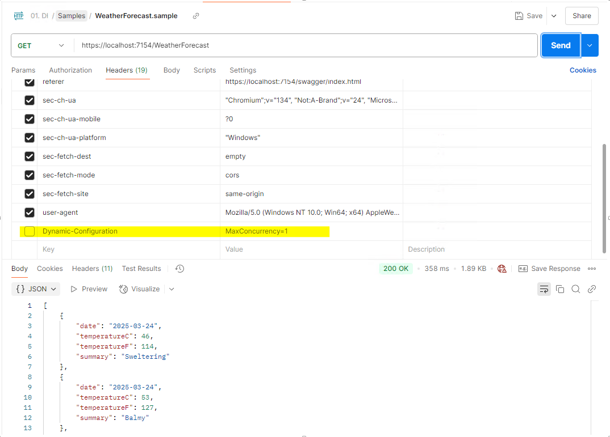Open the response history icon
Viewport: 610px width, 437px height.
[x=179, y=269]
